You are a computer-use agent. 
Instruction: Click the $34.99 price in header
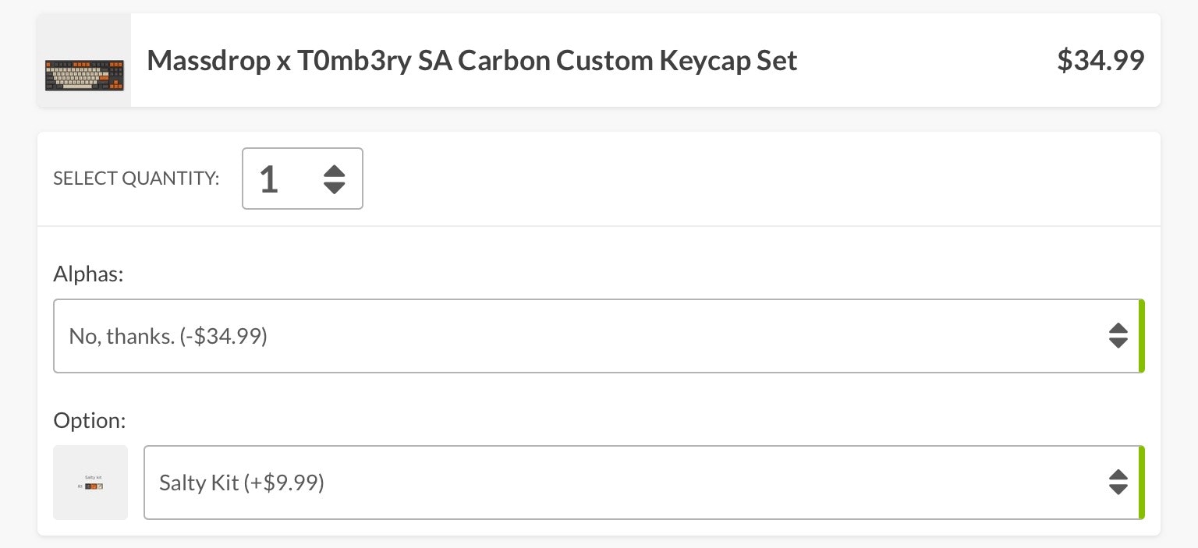pyautogui.click(x=1100, y=60)
